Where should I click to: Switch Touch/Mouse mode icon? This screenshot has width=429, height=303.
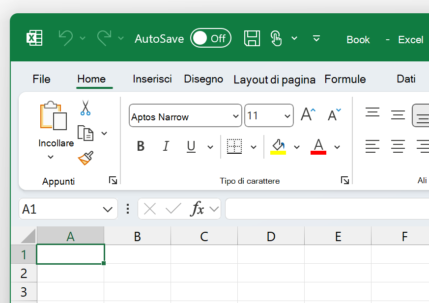tap(276, 38)
